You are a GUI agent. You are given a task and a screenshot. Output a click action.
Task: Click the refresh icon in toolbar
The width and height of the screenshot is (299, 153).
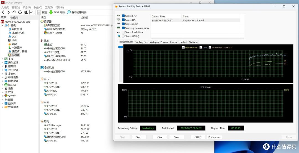(20, 12)
